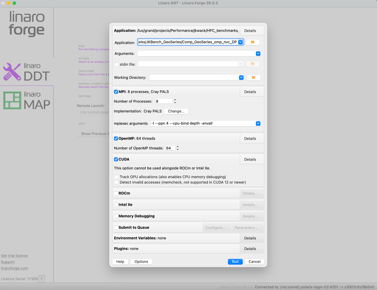Screen dimensions: 377x290
Task: Select OPEN CORE option in main window
Action: point(94,73)
